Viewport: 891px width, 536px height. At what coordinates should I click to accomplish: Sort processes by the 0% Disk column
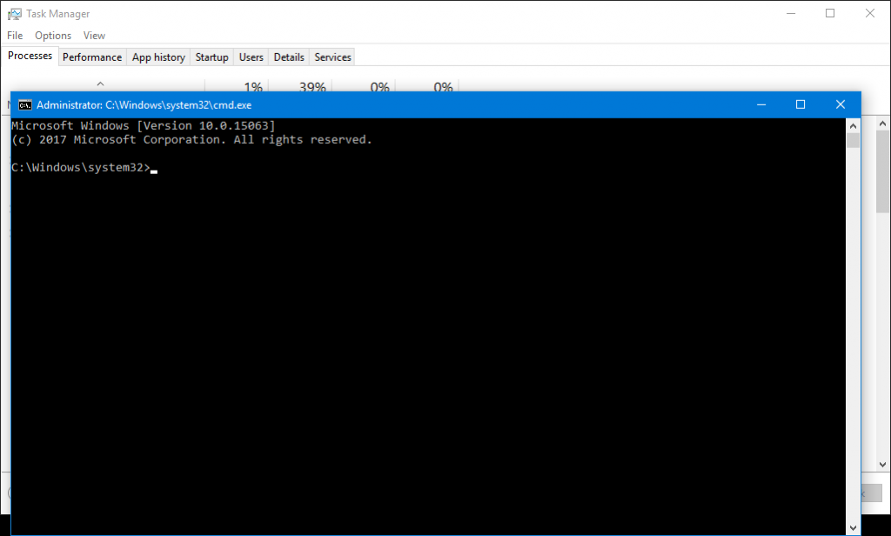[x=380, y=86]
